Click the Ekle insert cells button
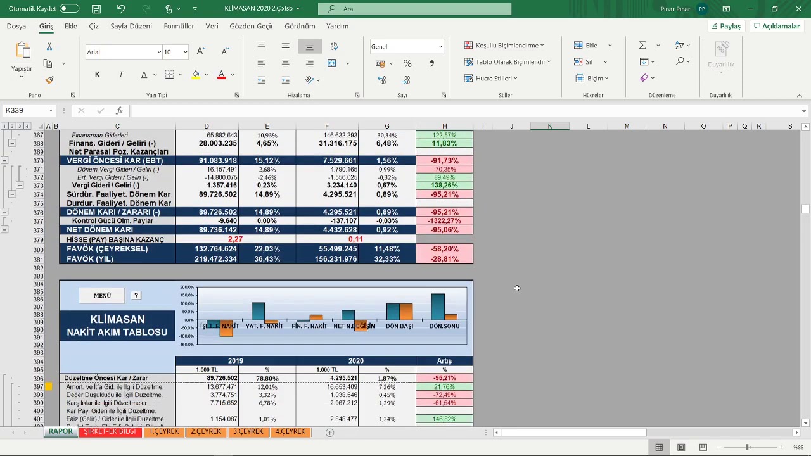811x456 pixels. [x=586, y=45]
